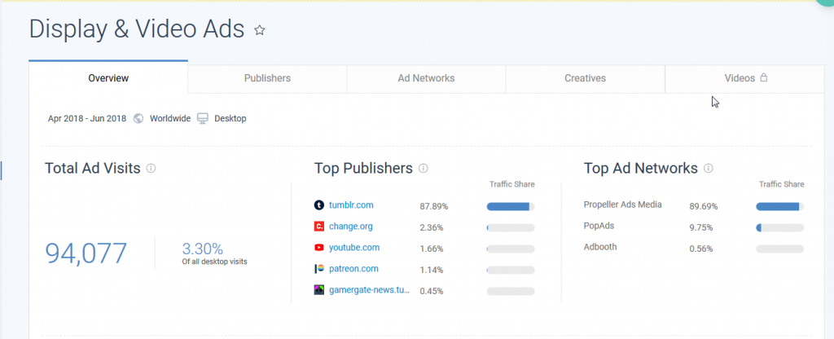Click the info icon beside Total Ad Visits
Screen dimensions: 834x339
click(151, 169)
